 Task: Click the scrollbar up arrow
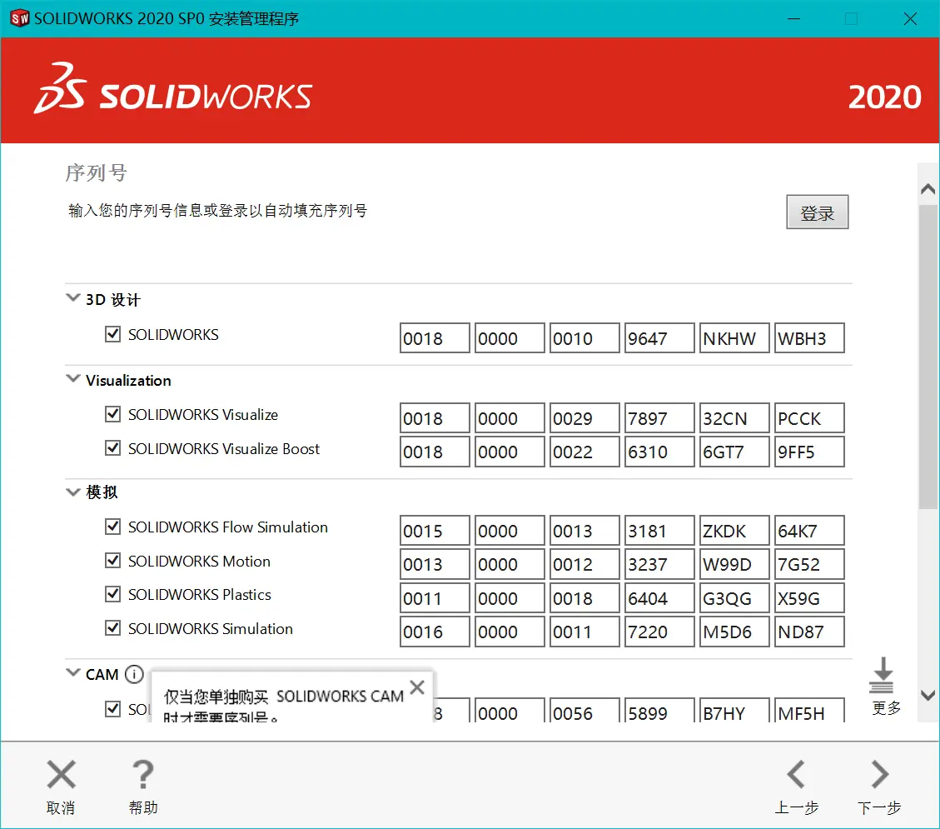click(x=928, y=190)
